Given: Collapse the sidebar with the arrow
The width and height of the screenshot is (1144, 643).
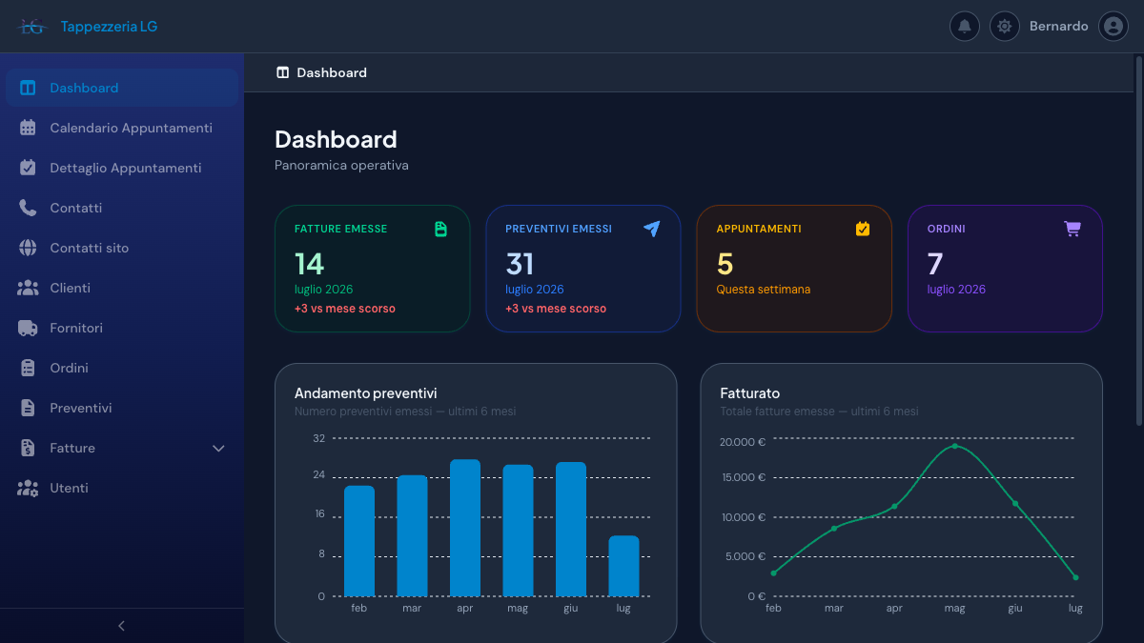Looking at the screenshot, I should pyautogui.click(x=121, y=626).
